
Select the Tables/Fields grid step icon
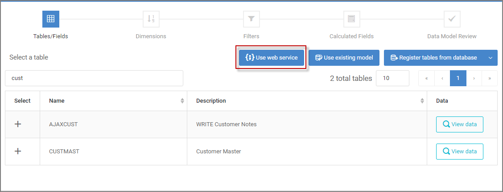pyautogui.click(x=51, y=19)
